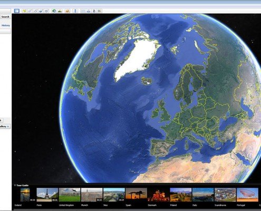Select the Add Polygon tool

(x=30, y=11)
